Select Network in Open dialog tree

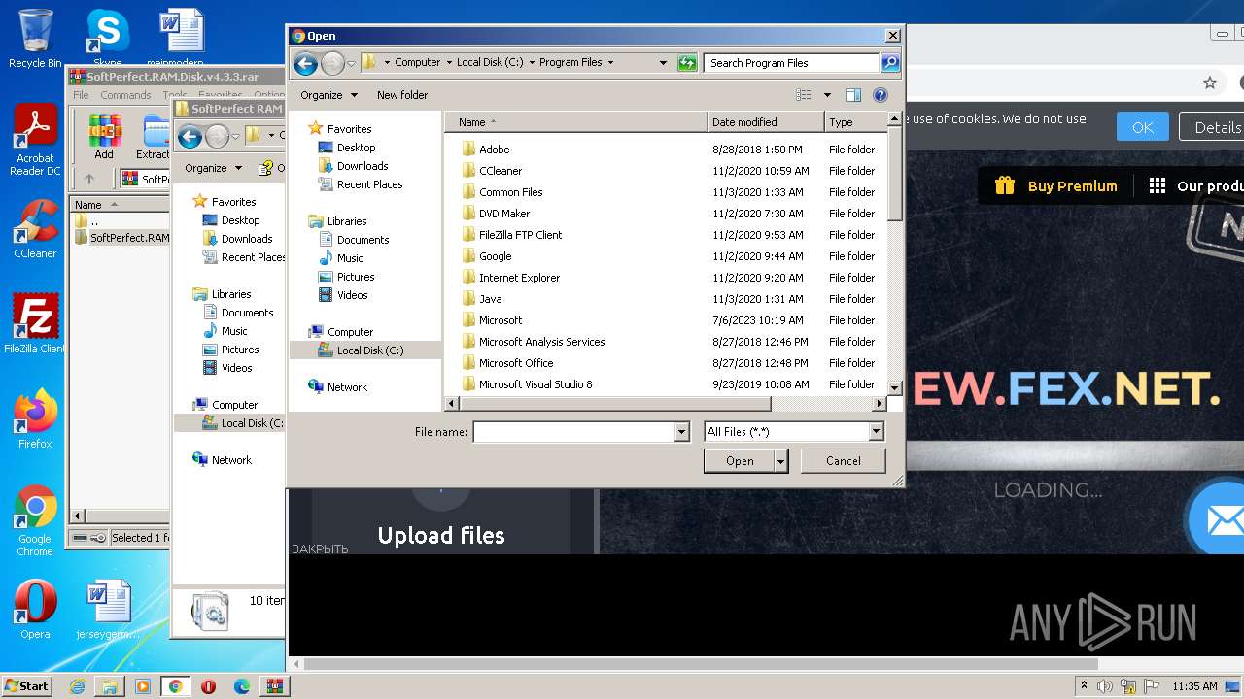pos(347,387)
